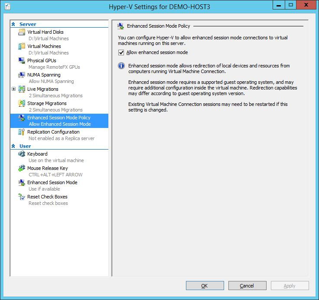Click the NUMA Spanning icon
The image size is (319, 300).
22,75
